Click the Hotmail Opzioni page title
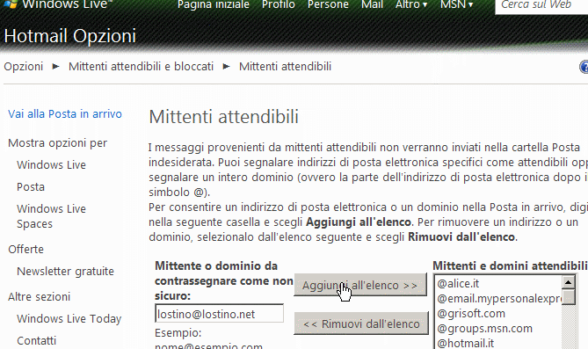Viewport: 588px width, 349px height. (69, 36)
